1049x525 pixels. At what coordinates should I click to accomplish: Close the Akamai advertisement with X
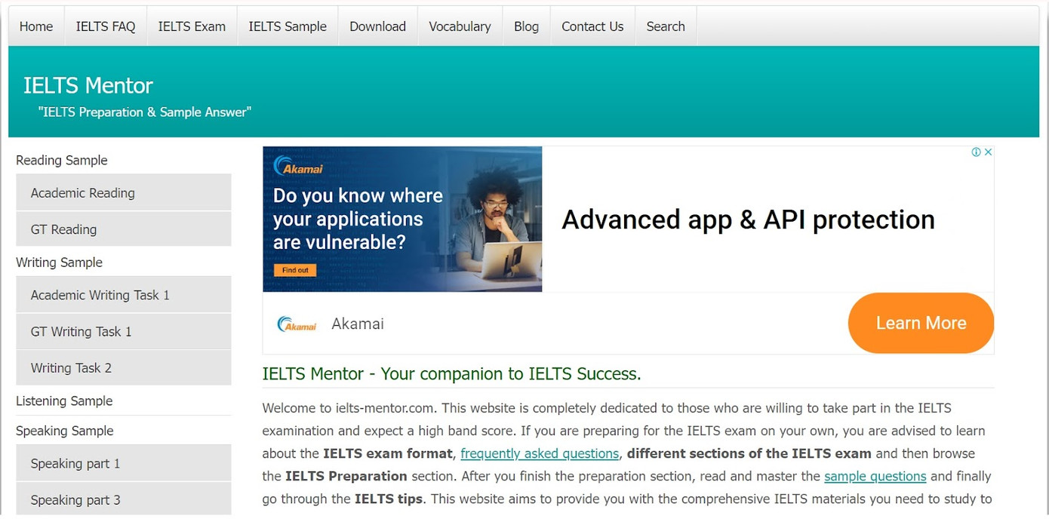click(988, 152)
